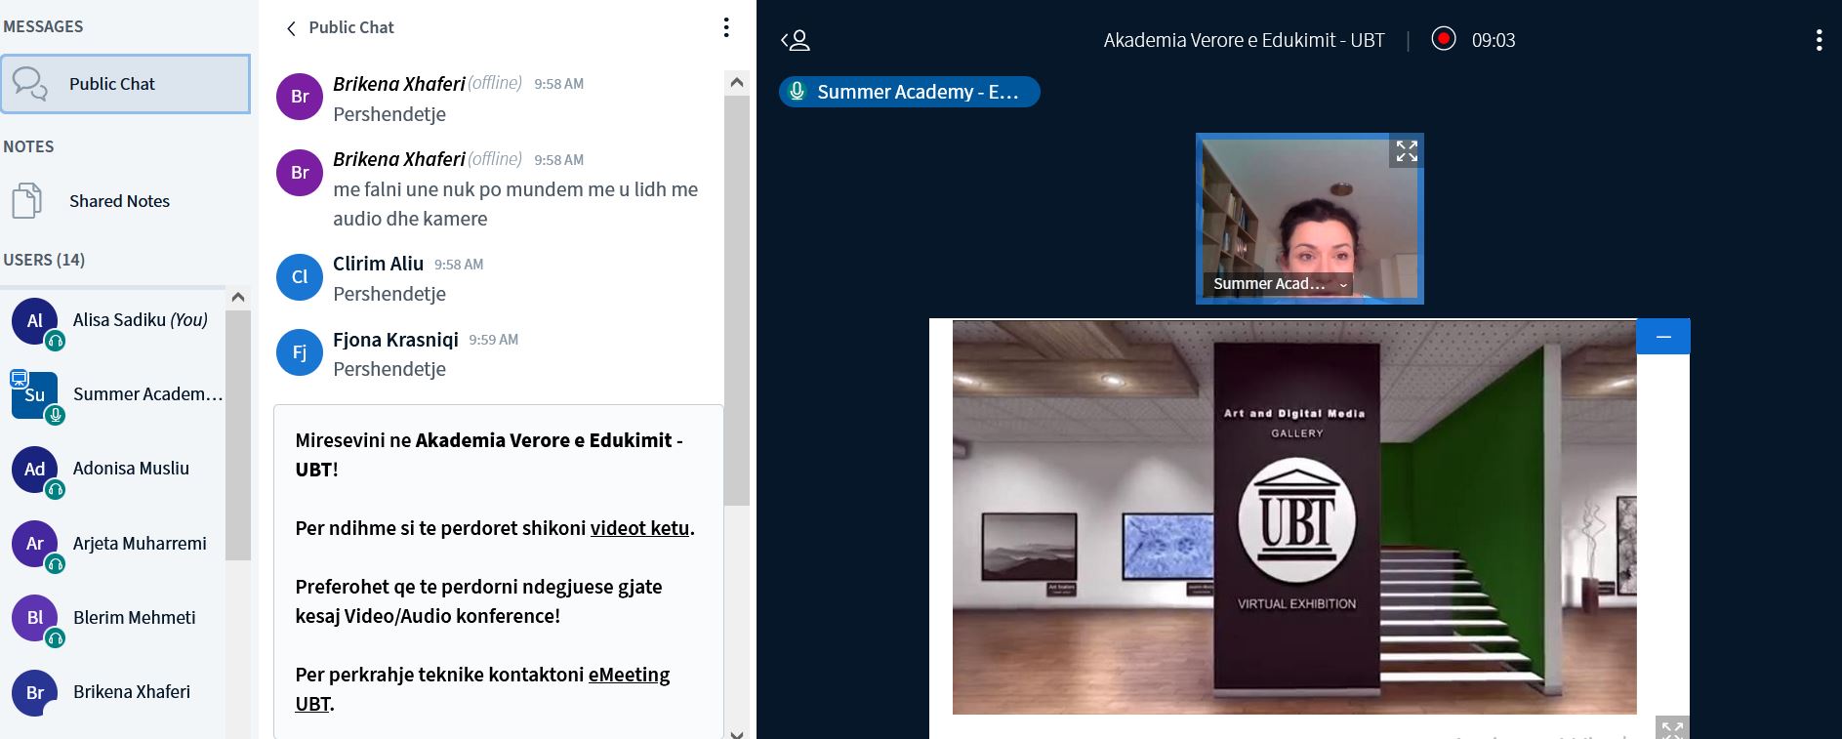Open Shared Notes
The width and height of the screenshot is (1842, 739).
click(x=119, y=201)
